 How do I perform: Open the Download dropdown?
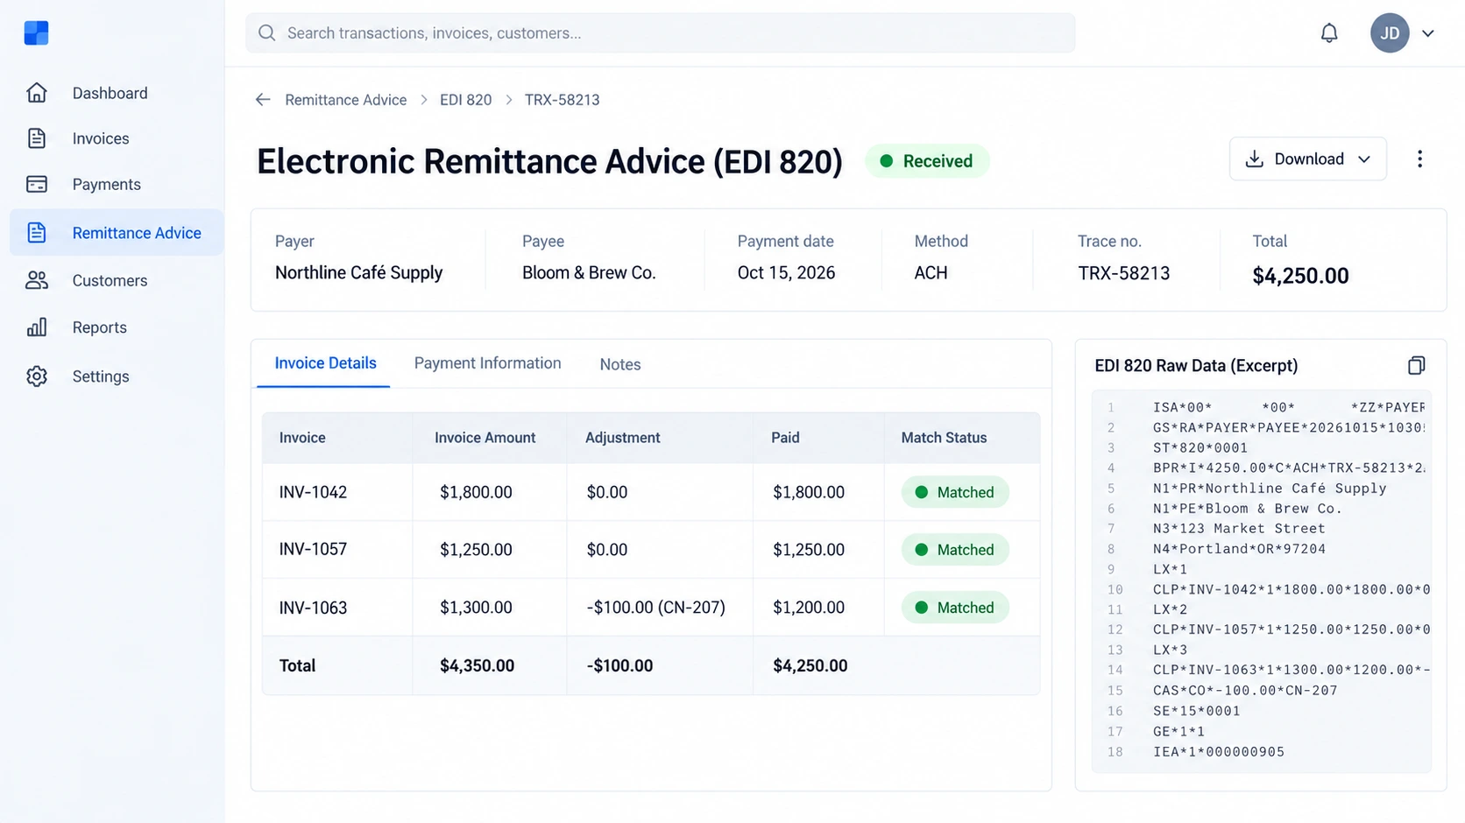coord(1307,158)
